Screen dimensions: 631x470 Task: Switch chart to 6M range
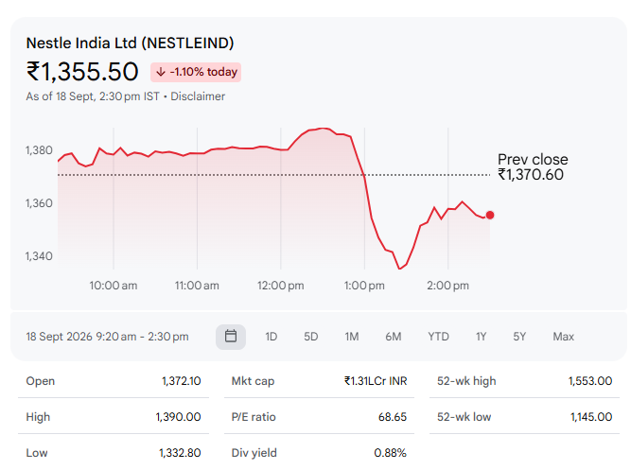pyautogui.click(x=394, y=337)
